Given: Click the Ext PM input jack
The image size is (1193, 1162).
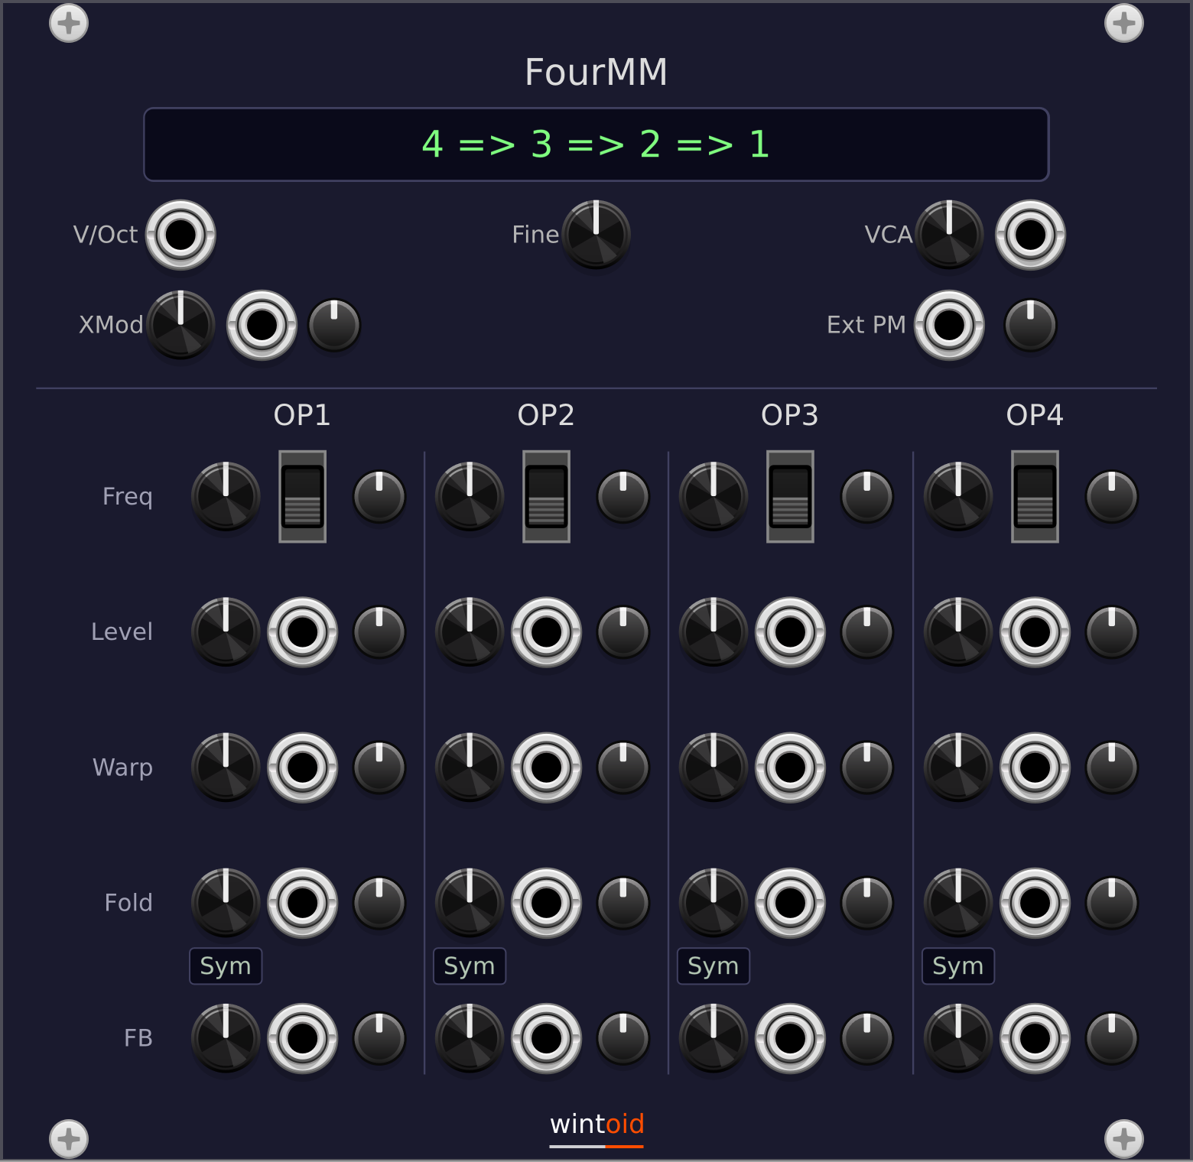Looking at the screenshot, I should click(949, 325).
